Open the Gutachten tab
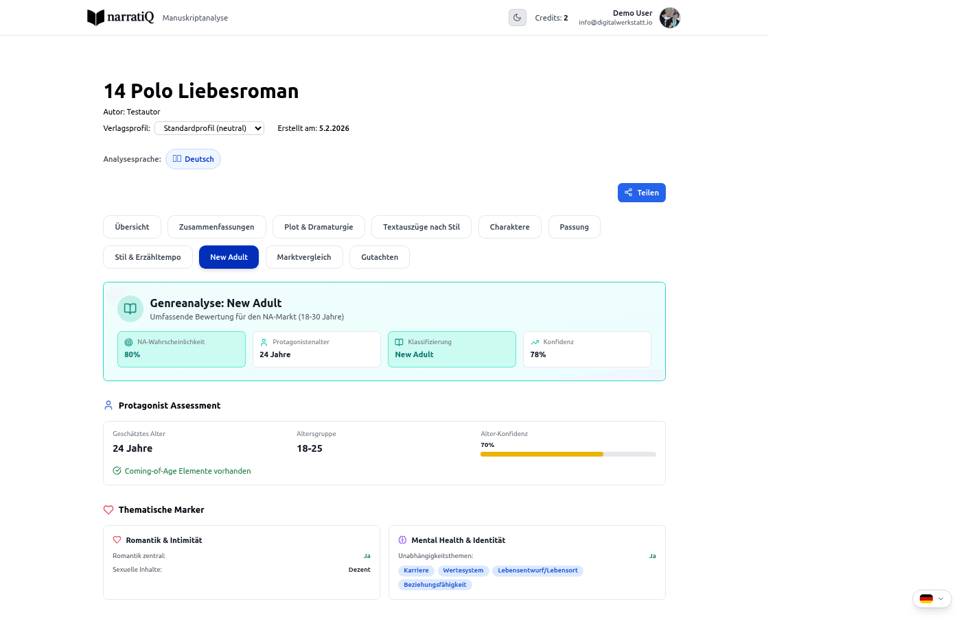 pos(379,256)
